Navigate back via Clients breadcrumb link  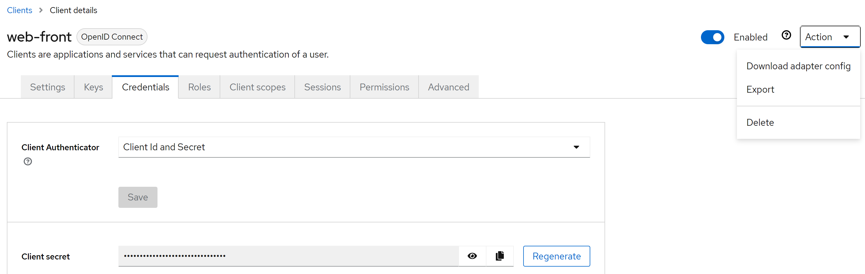[x=19, y=11]
